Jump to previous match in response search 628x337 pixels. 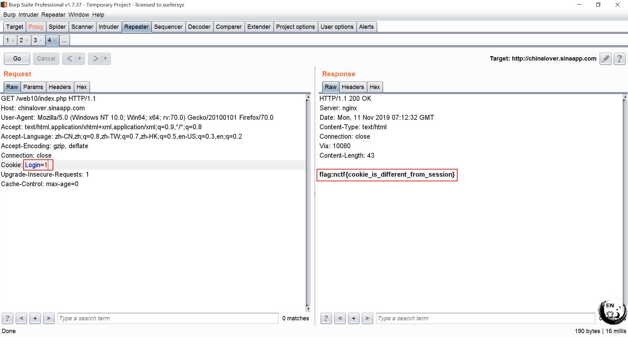[x=340, y=318]
